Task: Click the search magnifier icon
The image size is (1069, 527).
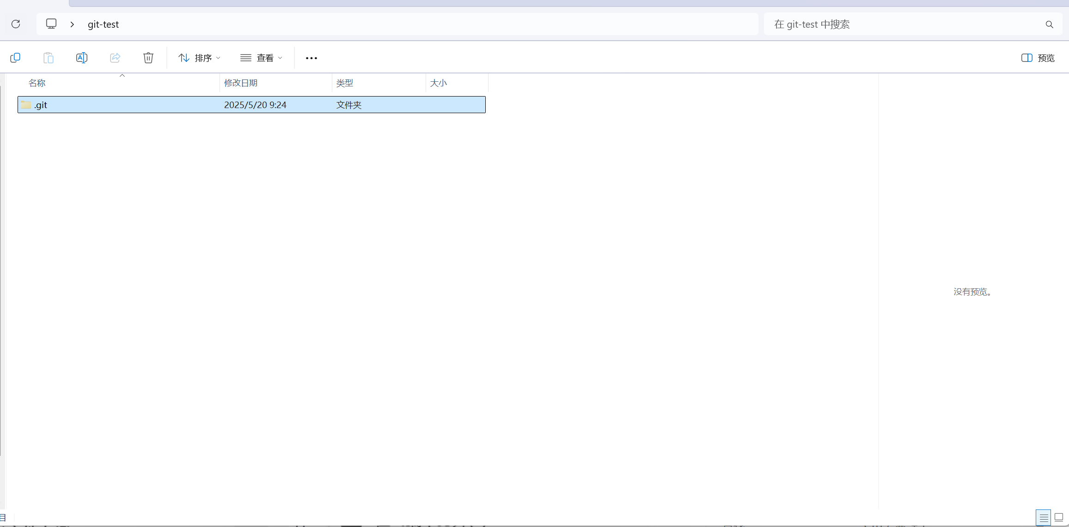Action: [x=1049, y=24]
